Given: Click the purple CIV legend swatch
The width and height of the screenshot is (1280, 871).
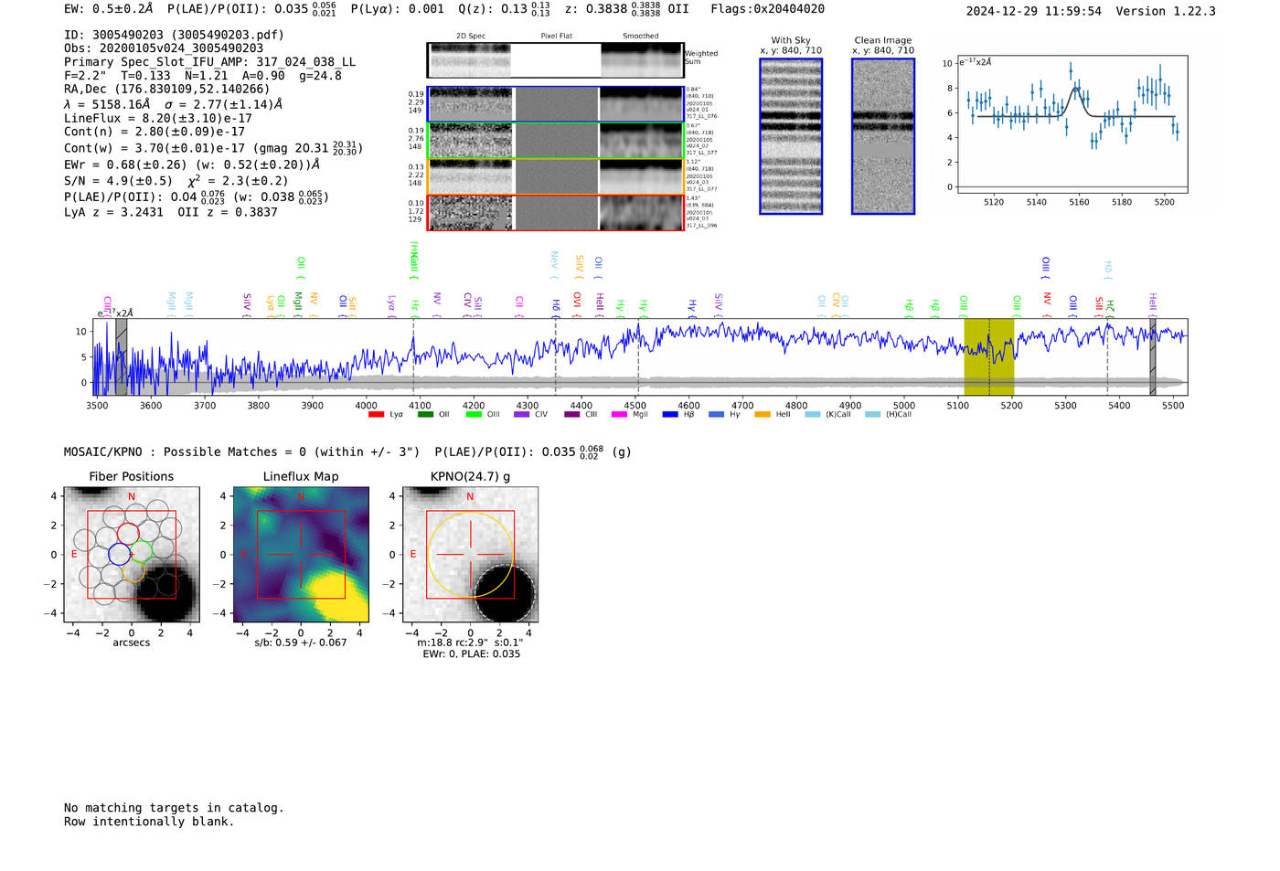Looking at the screenshot, I should click(x=522, y=415).
